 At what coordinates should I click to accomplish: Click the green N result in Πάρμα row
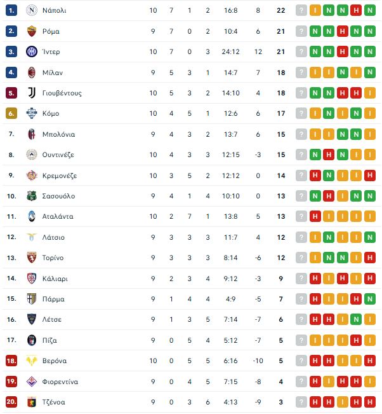coord(370,299)
